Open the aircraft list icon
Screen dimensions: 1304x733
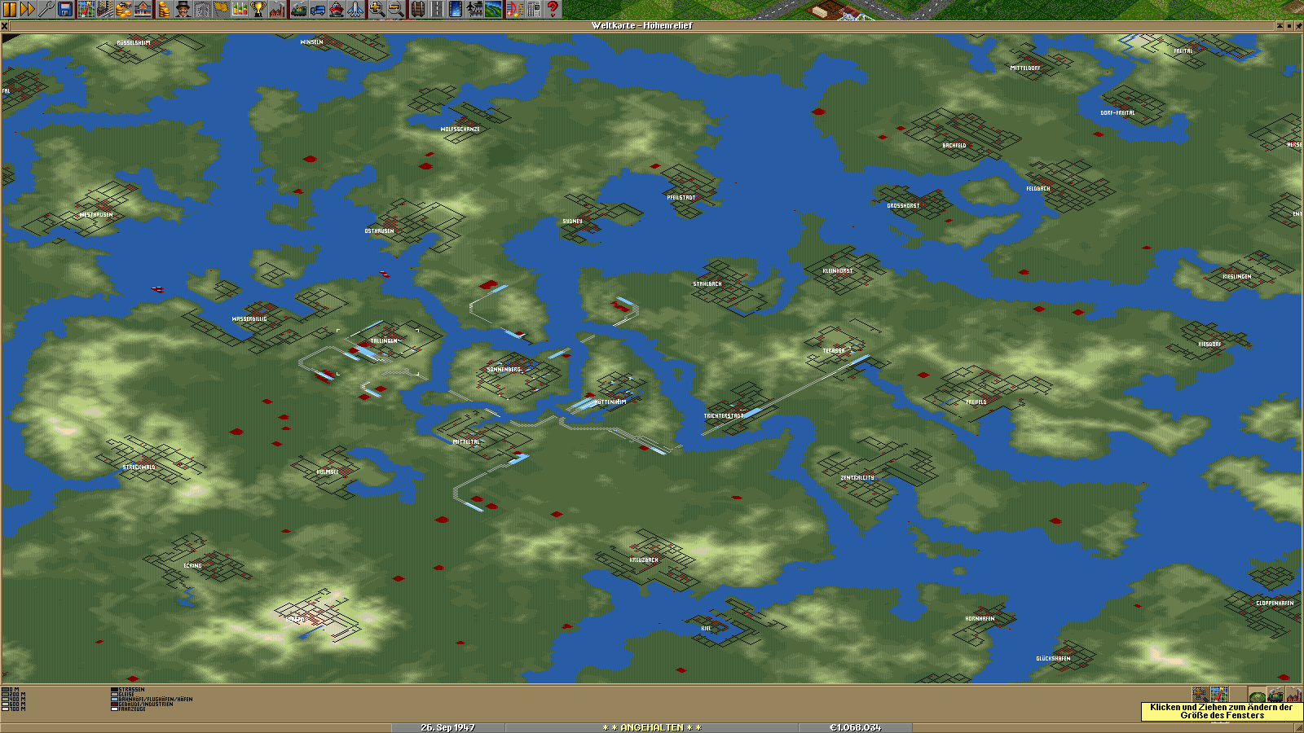(x=356, y=9)
